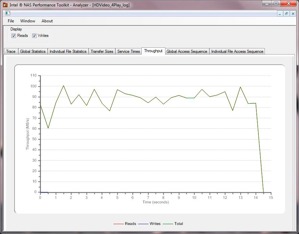Open the Individual File Statistics tab
Screen dimensions: 299x234
(68, 51)
